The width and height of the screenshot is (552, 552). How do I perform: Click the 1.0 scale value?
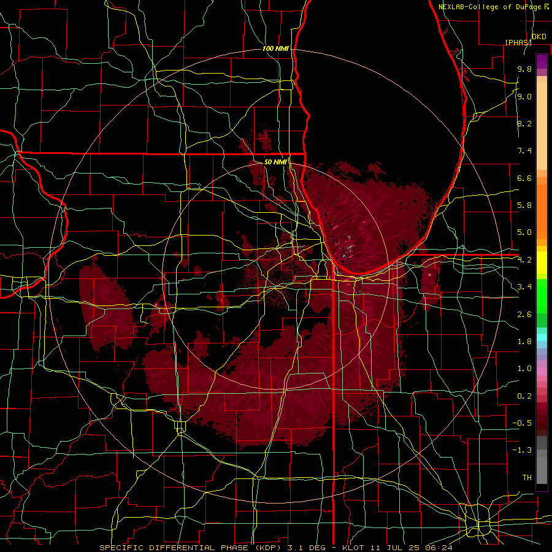[524, 369]
